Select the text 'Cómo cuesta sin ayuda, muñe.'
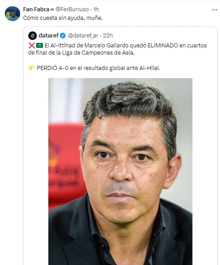Screen dimensions: 220x265 (x=63, y=18)
